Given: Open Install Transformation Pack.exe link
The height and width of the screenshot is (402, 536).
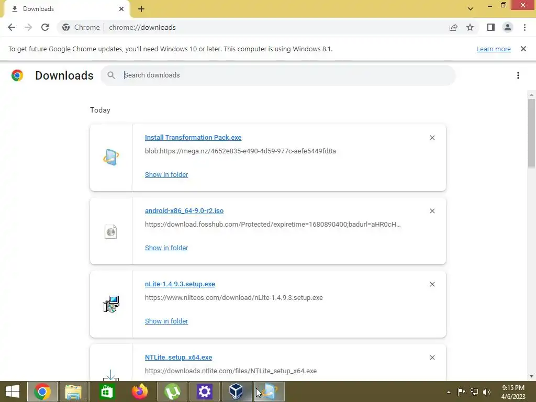Looking at the screenshot, I should pyautogui.click(x=193, y=138).
